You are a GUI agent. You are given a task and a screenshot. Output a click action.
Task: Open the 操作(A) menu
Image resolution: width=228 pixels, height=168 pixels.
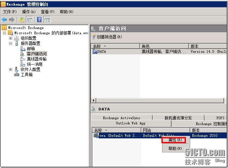[x=29, y=12]
